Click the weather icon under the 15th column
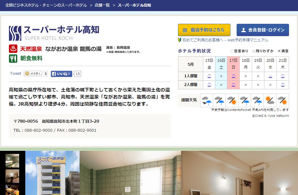The height and width of the screenshot is (195, 298). tap(207, 100)
